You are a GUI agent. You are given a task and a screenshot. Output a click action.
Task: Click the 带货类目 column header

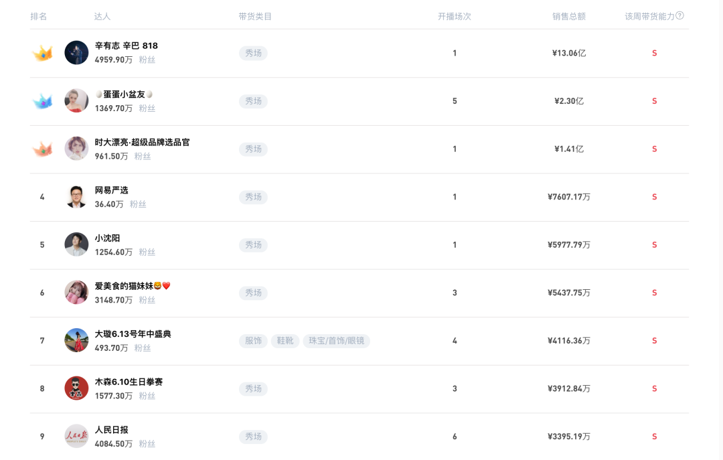255,16
